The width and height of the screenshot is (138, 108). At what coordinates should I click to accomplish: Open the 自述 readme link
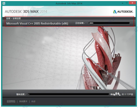[x=33, y=101]
